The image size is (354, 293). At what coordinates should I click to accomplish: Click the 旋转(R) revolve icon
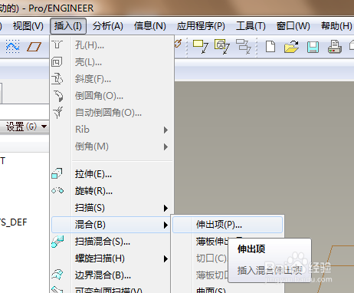coord(57,190)
